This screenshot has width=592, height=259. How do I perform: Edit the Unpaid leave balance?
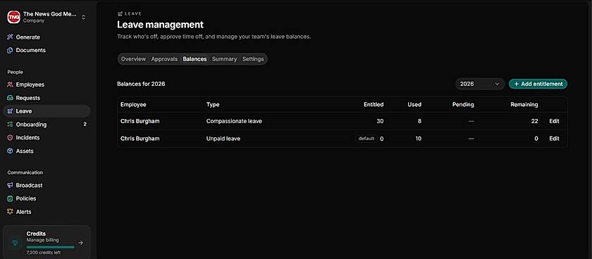[x=554, y=139]
